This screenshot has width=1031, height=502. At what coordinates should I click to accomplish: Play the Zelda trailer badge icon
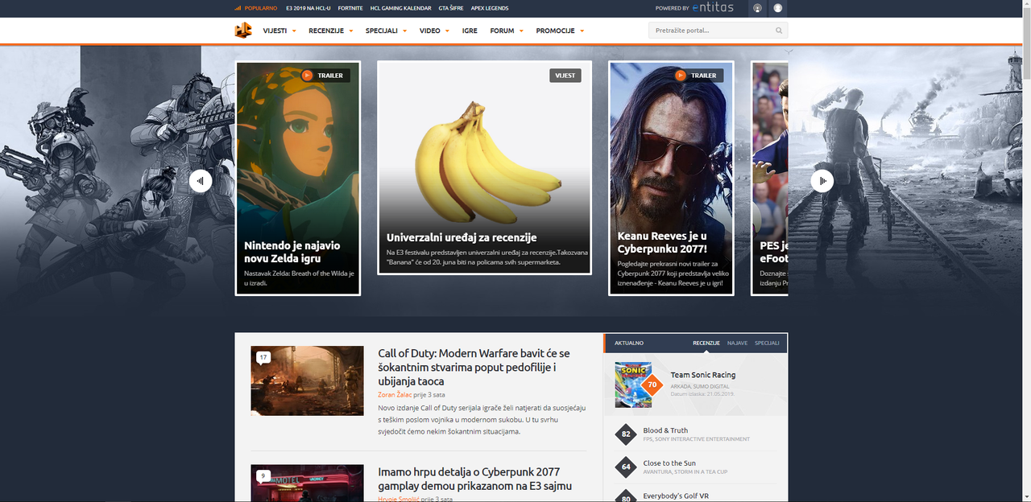(x=307, y=76)
